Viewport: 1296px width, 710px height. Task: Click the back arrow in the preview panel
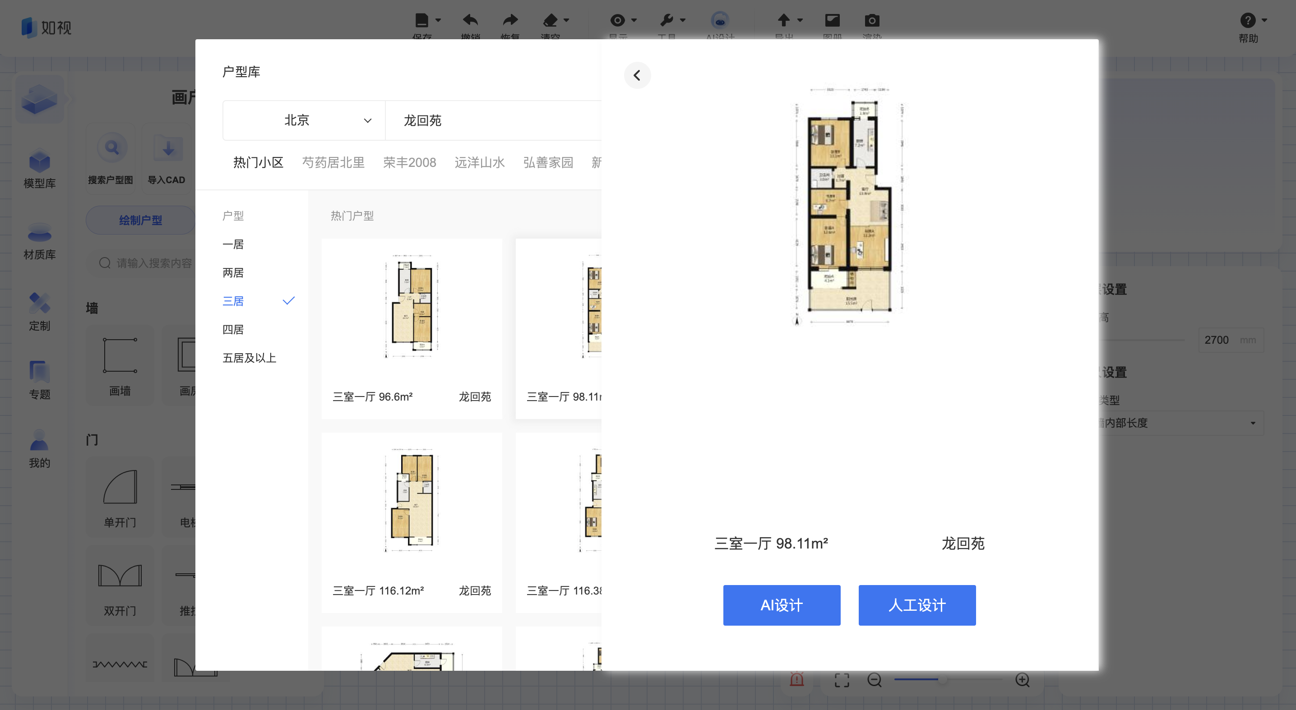[637, 75]
